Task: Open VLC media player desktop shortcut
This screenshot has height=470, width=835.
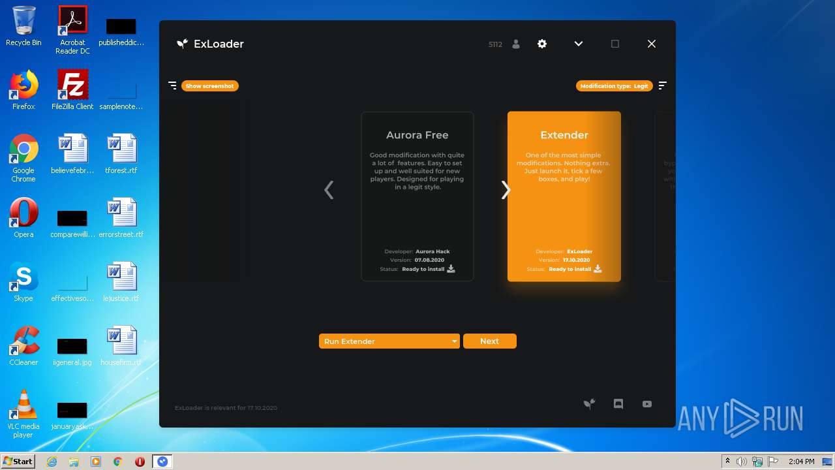Action: (23, 414)
